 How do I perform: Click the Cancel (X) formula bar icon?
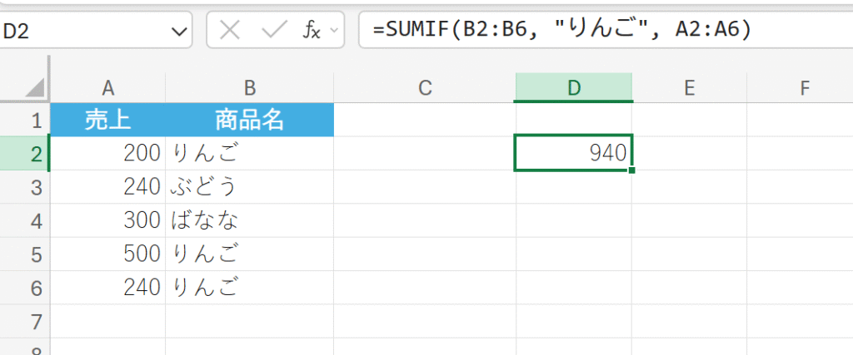point(230,31)
